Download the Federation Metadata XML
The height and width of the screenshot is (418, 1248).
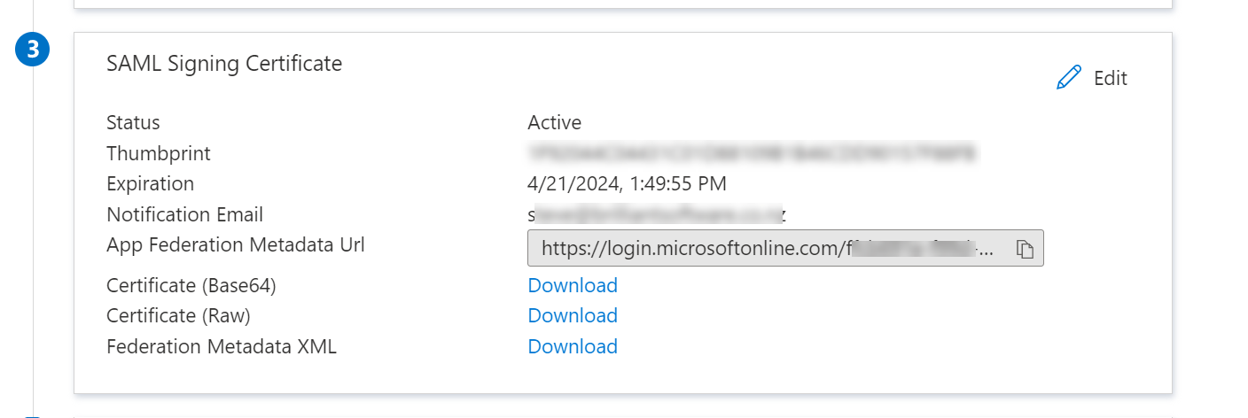click(x=573, y=346)
